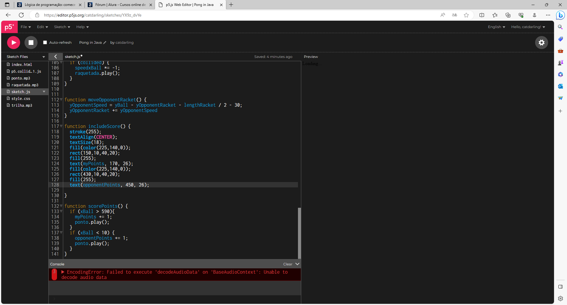Add this page to favorites star

[x=466, y=15]
